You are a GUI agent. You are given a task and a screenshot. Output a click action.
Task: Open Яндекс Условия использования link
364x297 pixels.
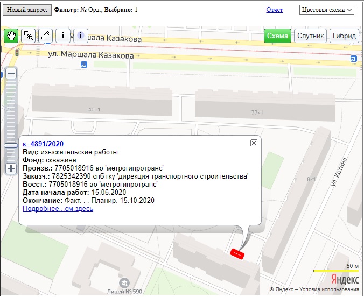329,289
